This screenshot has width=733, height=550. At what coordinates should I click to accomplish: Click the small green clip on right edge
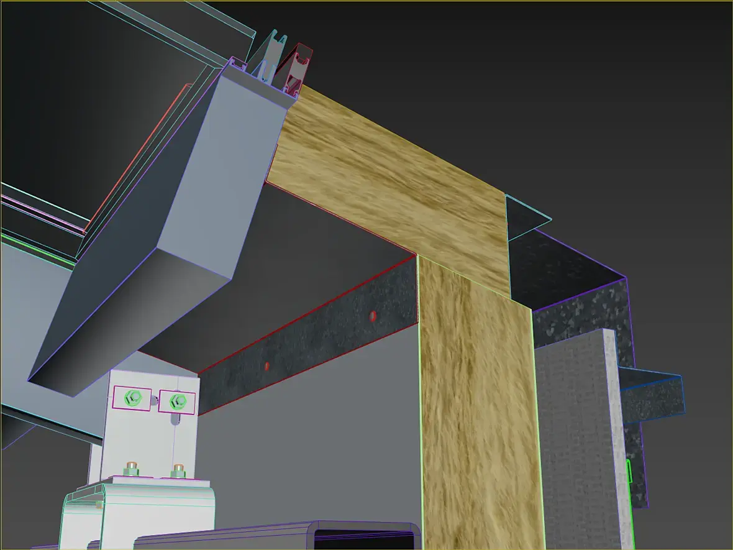point(629,471)
